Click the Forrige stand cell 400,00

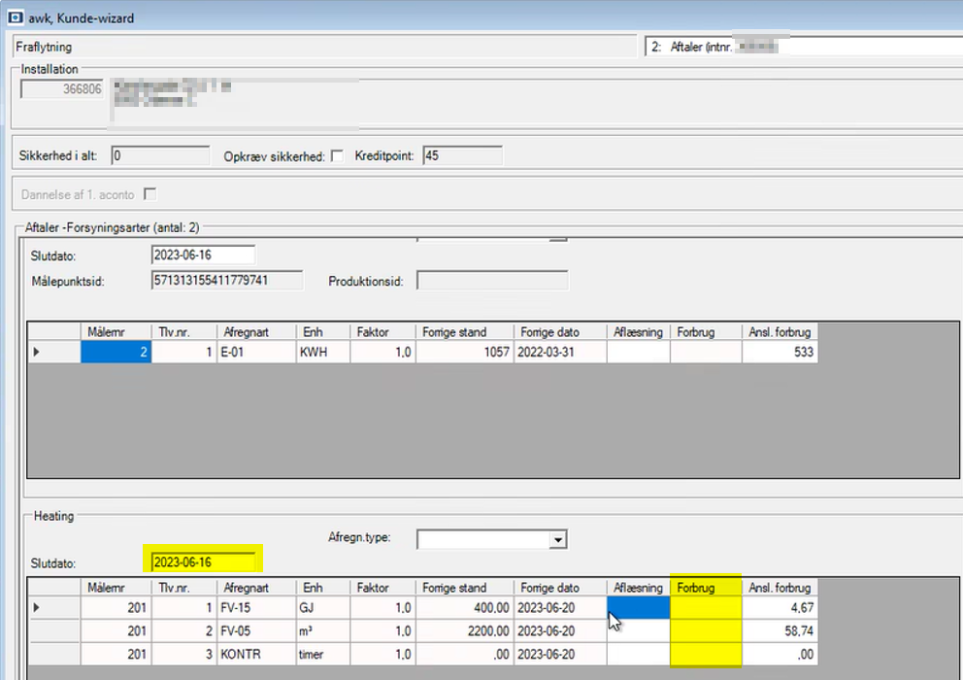coord(465,607)
